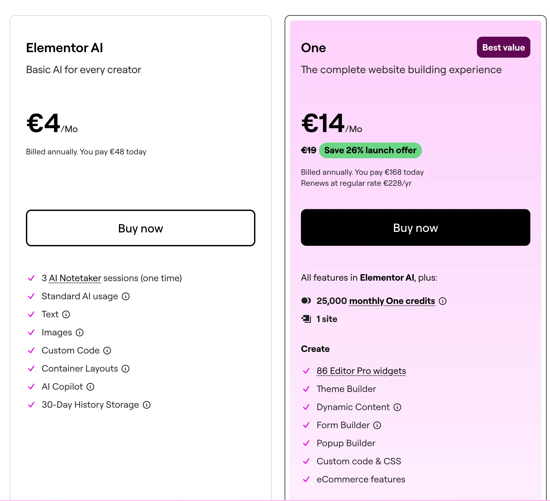Open info for Custom Code feature

(107, 351)
